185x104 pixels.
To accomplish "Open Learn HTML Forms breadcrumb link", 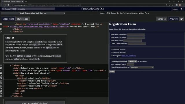I will (124, 13).
